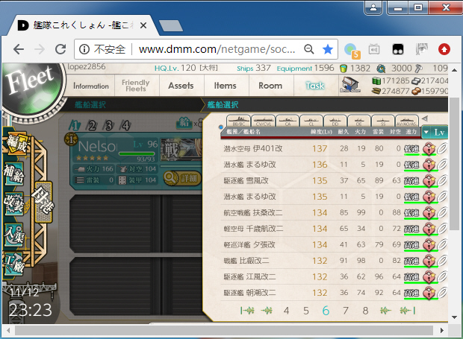The width and height of the screenshot is (463, 339).
Task: Click the 編成 (organize) sidebar icon
Action: 16,143
